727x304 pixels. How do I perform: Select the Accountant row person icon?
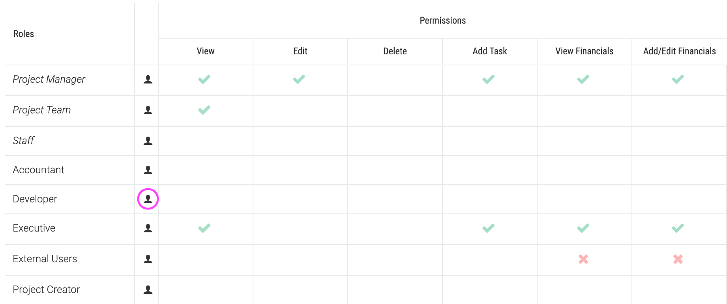[148, 170]
